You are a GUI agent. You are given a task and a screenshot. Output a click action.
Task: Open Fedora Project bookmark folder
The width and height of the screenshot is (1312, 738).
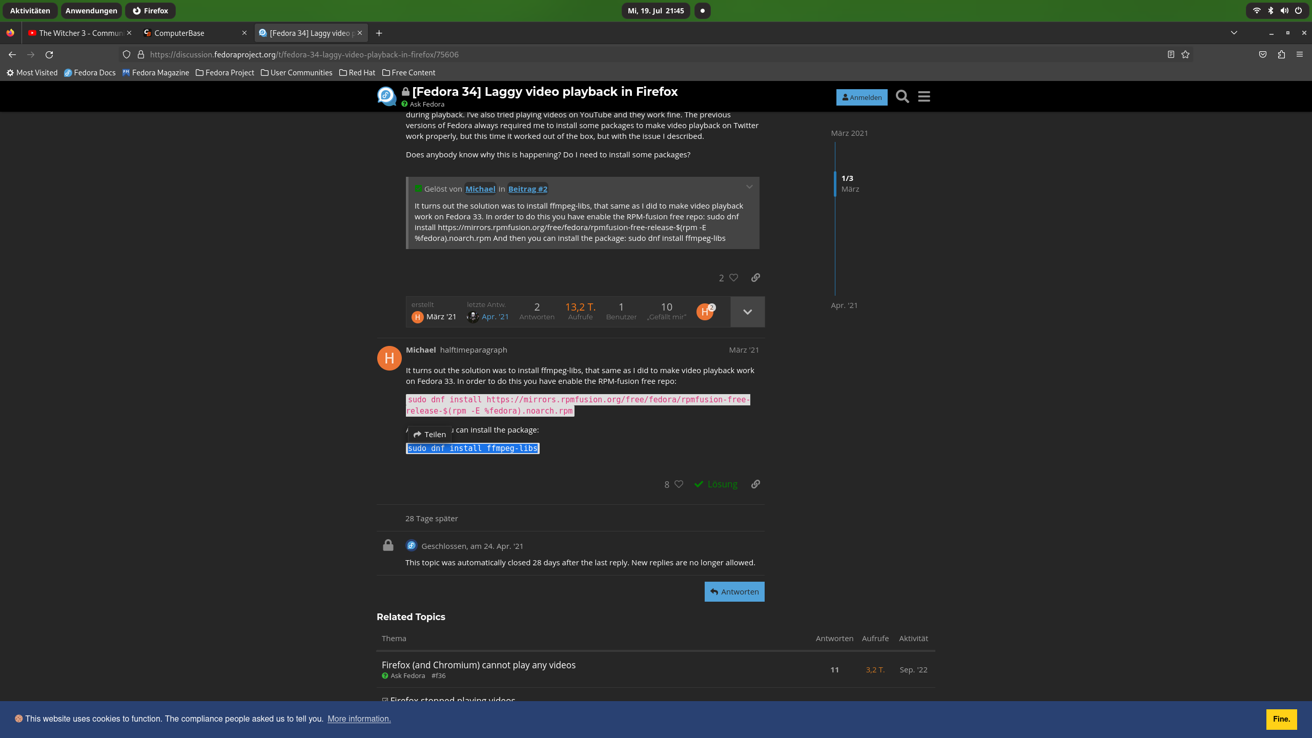pyautogui.click(x=225, y=73)
